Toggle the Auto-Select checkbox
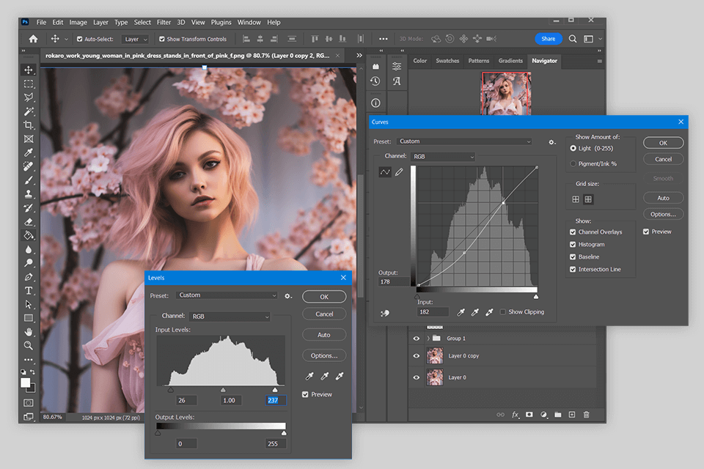 click(79, 39)
